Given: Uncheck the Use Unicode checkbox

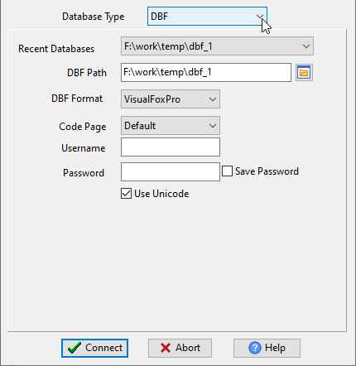Looking at the screenshot, I should pyautogui.click(x=126, y=194).
